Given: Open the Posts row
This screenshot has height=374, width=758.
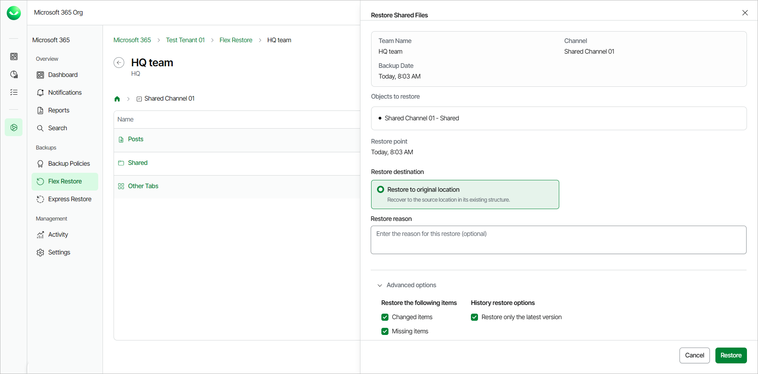Looking at the screenshot, I should click(237, 140).
